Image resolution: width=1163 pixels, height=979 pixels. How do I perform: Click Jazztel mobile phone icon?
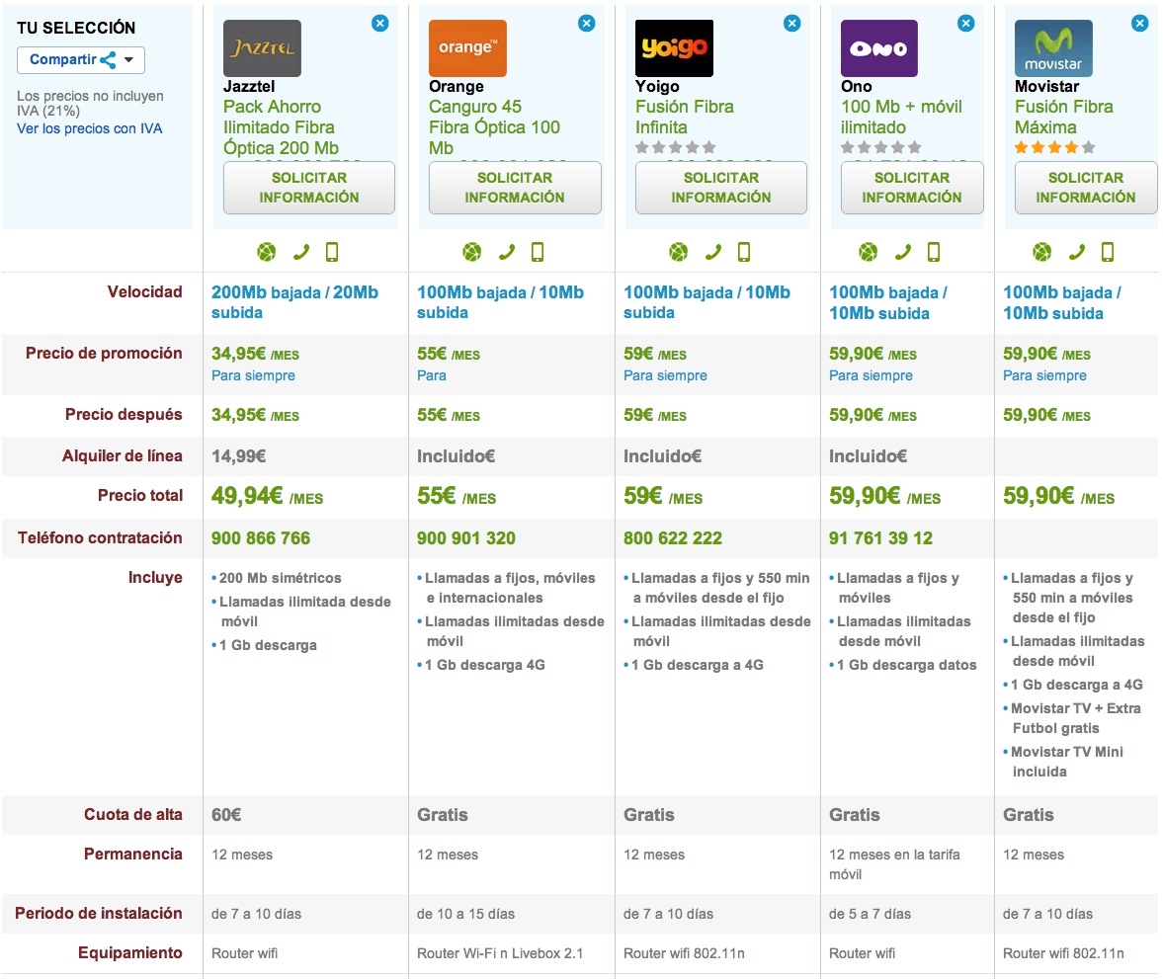click(x=332, y=252)
